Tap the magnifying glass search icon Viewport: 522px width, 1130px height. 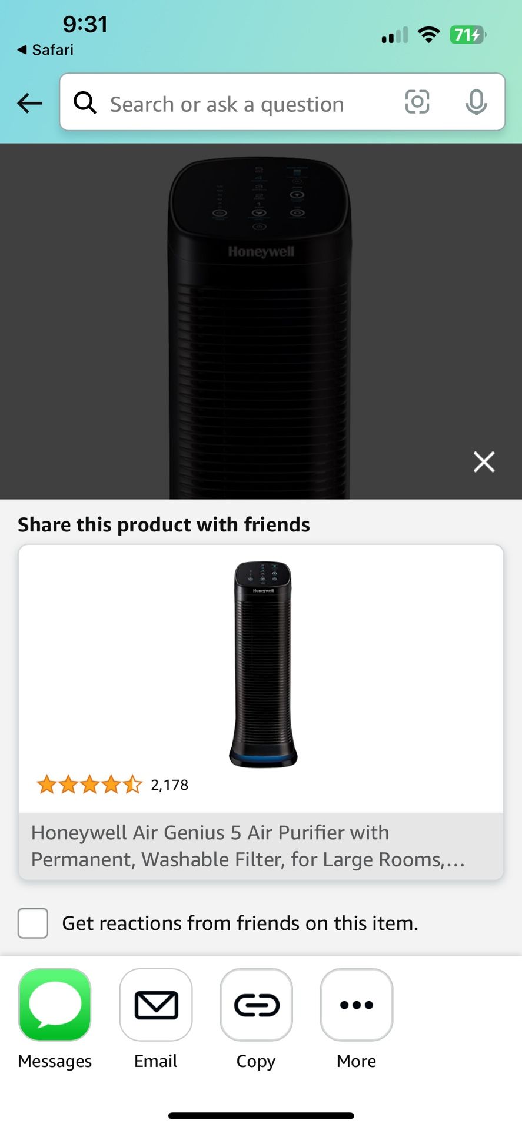[85, 102]
